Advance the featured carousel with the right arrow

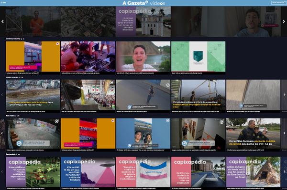click(x=284, y=21)
